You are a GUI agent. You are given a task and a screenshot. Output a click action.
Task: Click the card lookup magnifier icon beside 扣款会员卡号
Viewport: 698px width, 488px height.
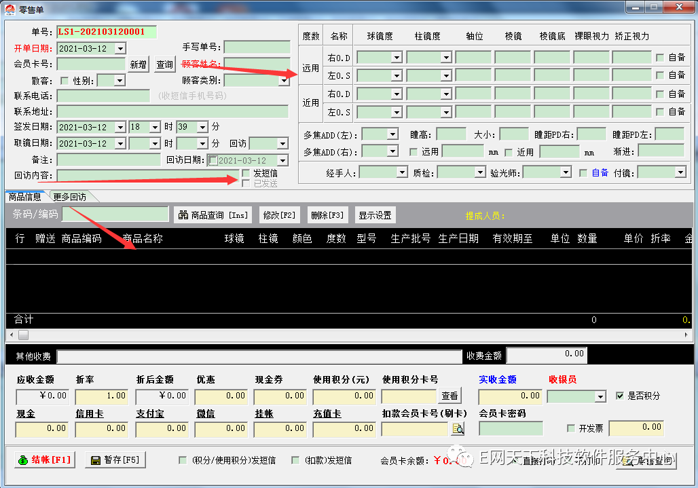(x=458, y=429)
